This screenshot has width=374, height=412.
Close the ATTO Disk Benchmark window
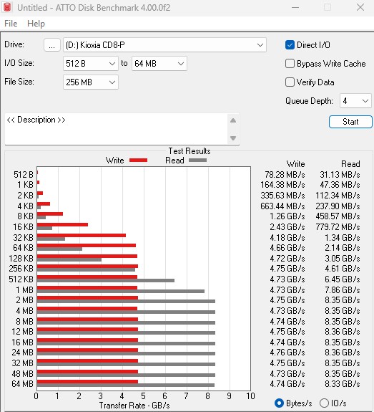(x=360, y=7)
